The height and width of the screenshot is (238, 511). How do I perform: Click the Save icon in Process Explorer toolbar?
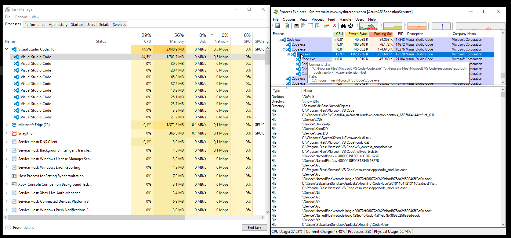pyautogui.click(x=277, y=26)
